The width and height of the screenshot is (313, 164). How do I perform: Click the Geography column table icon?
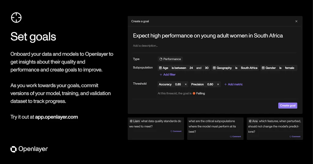(x=214, y=68)
